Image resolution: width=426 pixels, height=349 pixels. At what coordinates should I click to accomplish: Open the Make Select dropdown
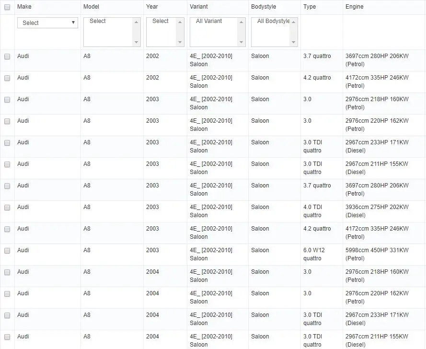click(47, 23)
